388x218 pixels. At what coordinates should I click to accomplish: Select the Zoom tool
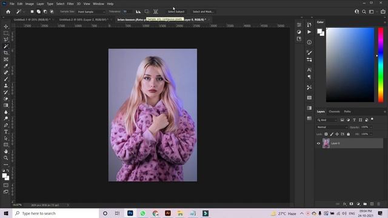(x=6, y=157)
